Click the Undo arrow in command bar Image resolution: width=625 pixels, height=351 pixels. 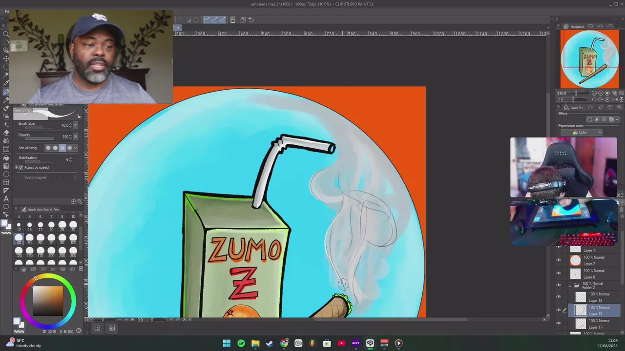(x=251, y=19)
